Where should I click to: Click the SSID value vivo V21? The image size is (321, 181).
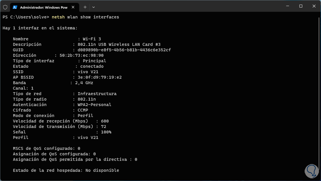pyautogui.click(x=88, y=72)
